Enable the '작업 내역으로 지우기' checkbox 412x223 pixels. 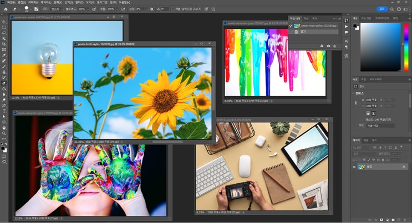(173, 9)
